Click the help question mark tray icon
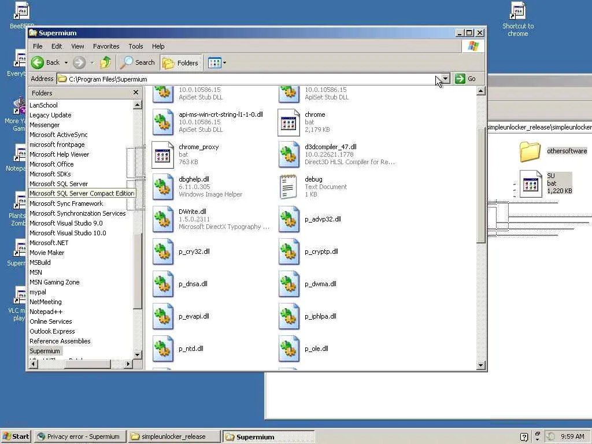Image resolution: width=592 pixels, height=444 pixels. coord(524,437)
